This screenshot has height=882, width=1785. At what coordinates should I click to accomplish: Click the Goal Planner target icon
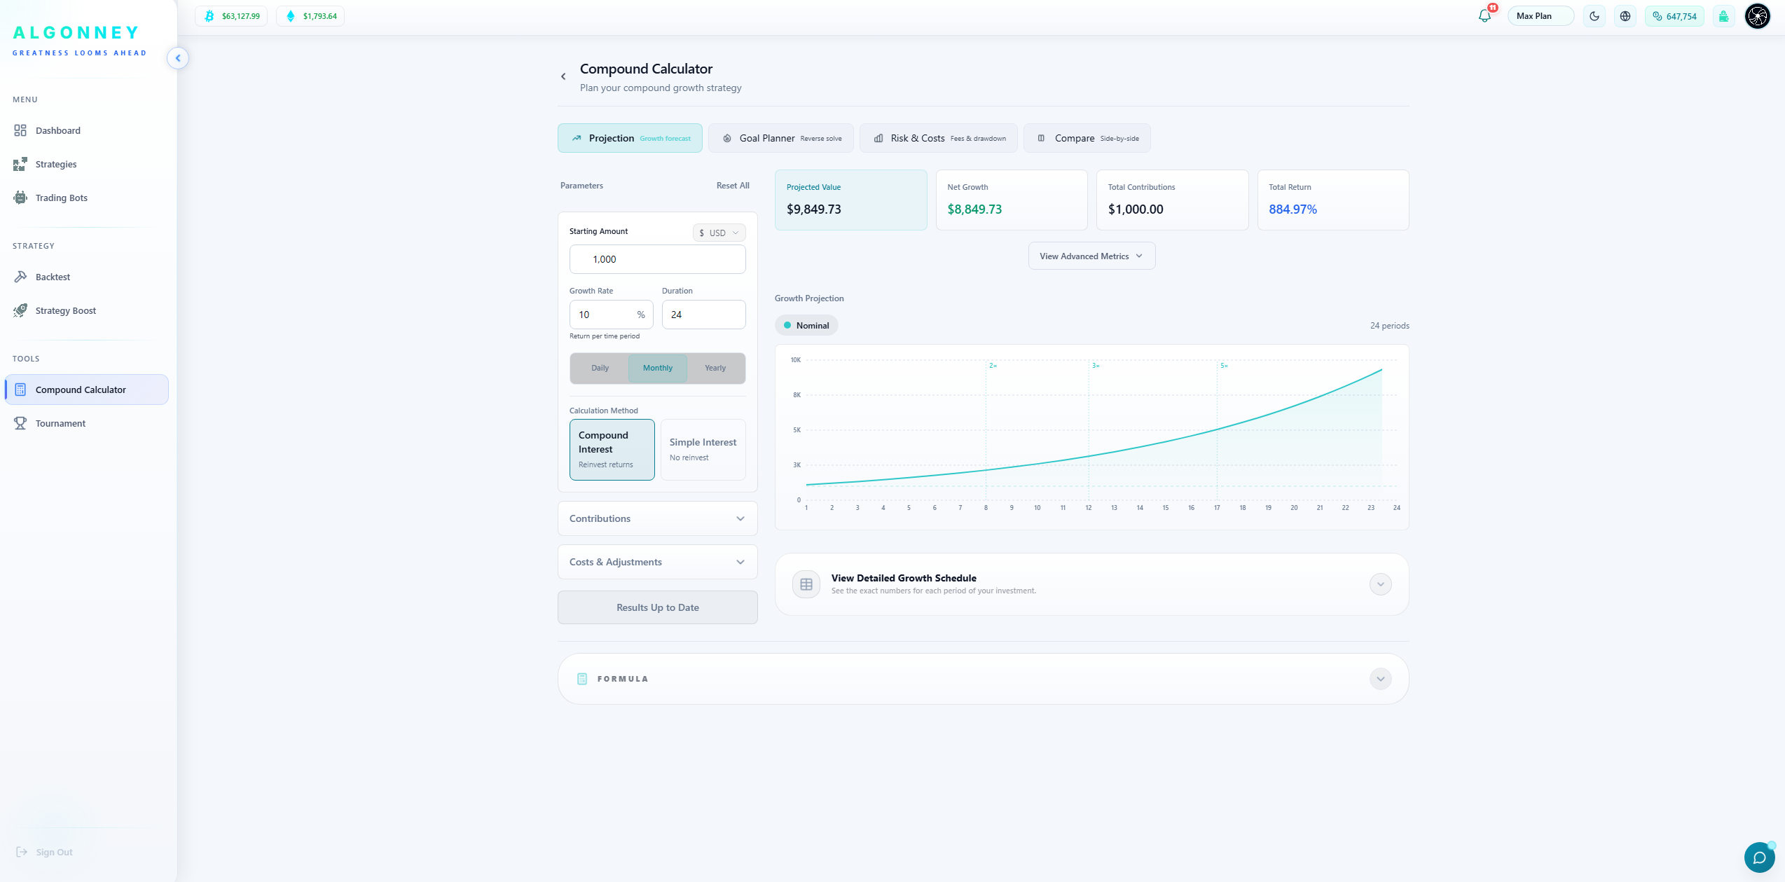coord(727,138)
